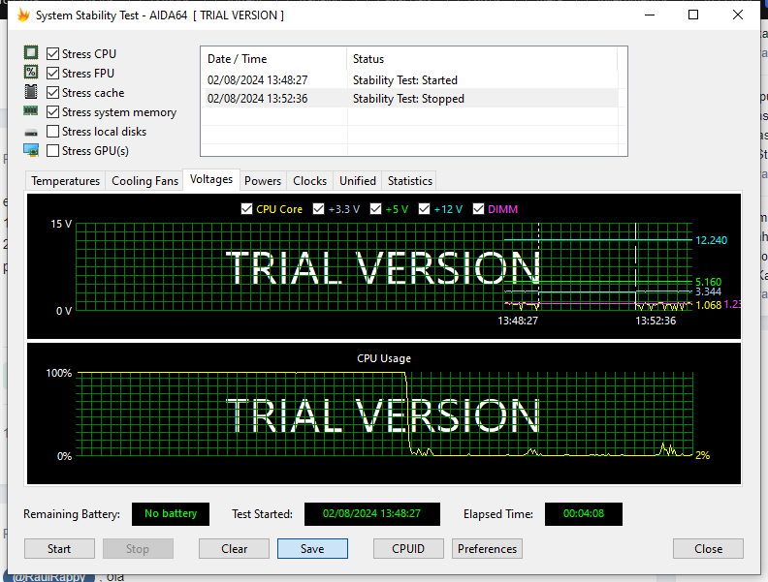The width and height of the screenshot is (768, 582).
Task: Click the disk drive icon beside Stress local disks
Action: [x=31, y=132]
